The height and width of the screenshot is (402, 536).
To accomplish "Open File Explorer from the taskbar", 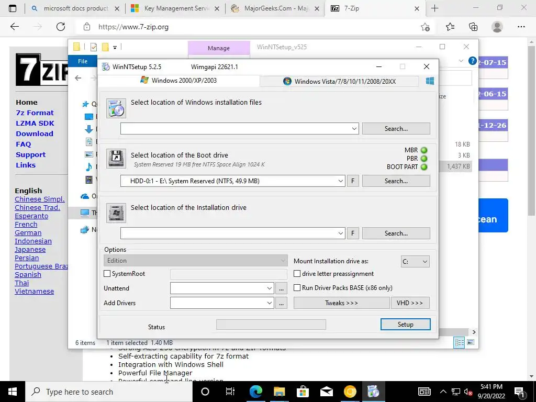I will pyautogui.click(x=280, y=392).
